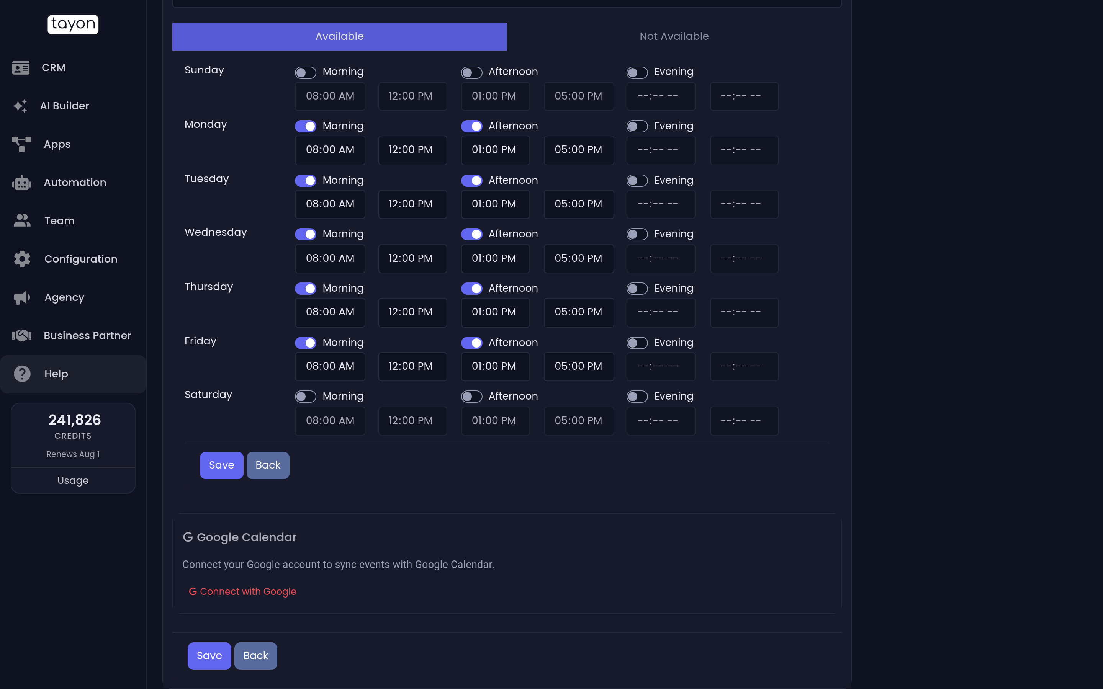Enable the Sunday Evening toggle
Image resolution: width=1103 pixels, height=689 pixels.
tap(637, 72)
